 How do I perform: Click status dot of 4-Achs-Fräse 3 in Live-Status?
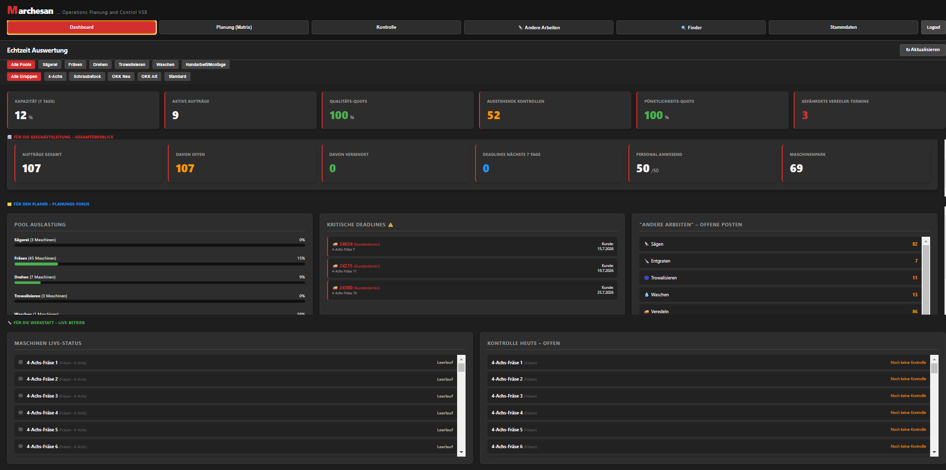(x=20, y=396)
